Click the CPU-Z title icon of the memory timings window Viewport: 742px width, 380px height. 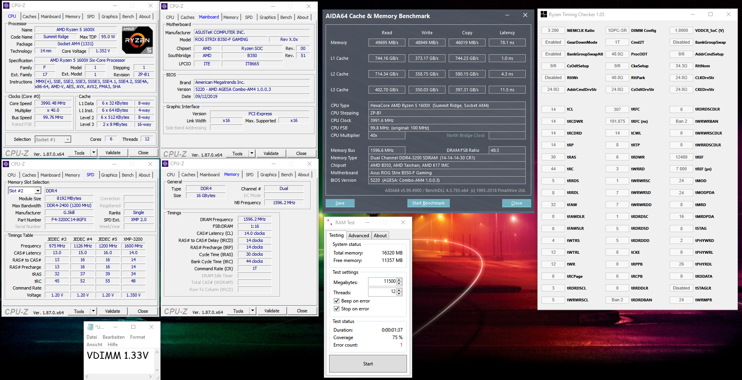(165, 164)
